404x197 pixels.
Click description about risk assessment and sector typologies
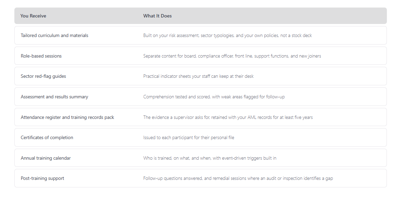tap(228, 35)
